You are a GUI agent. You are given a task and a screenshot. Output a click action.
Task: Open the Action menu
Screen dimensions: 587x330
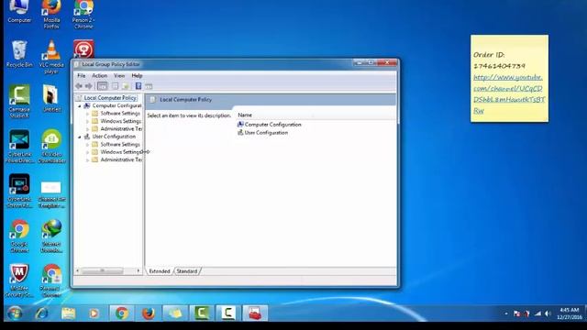point(100,75)
